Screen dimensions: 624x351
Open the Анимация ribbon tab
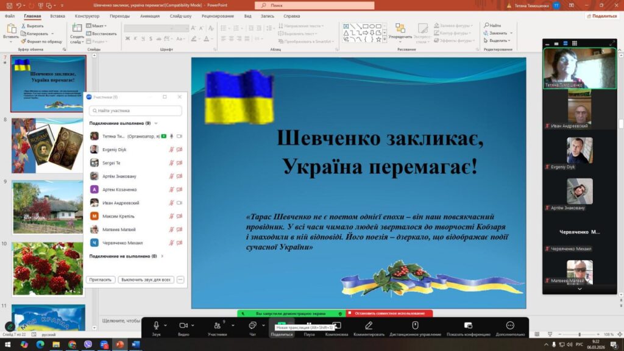150,16
